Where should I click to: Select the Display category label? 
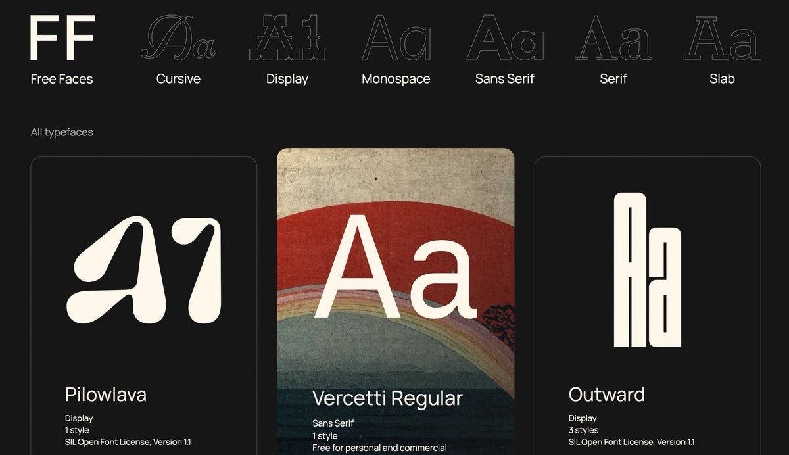287,79
